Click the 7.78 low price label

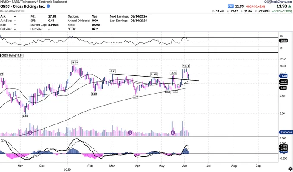[x=135, y=97]
